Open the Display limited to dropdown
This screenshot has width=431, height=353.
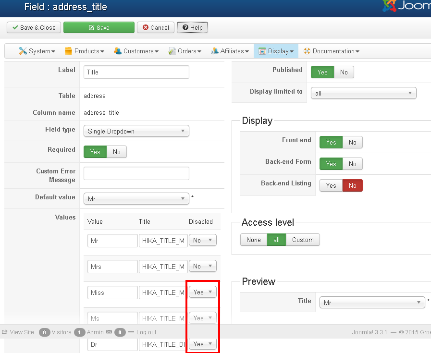click(364, 93)
